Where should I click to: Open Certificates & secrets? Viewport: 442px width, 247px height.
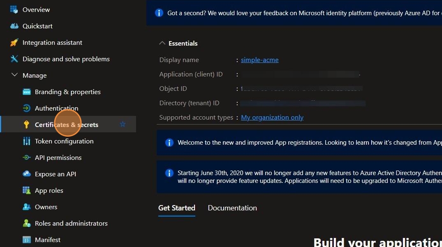(67, 125)
